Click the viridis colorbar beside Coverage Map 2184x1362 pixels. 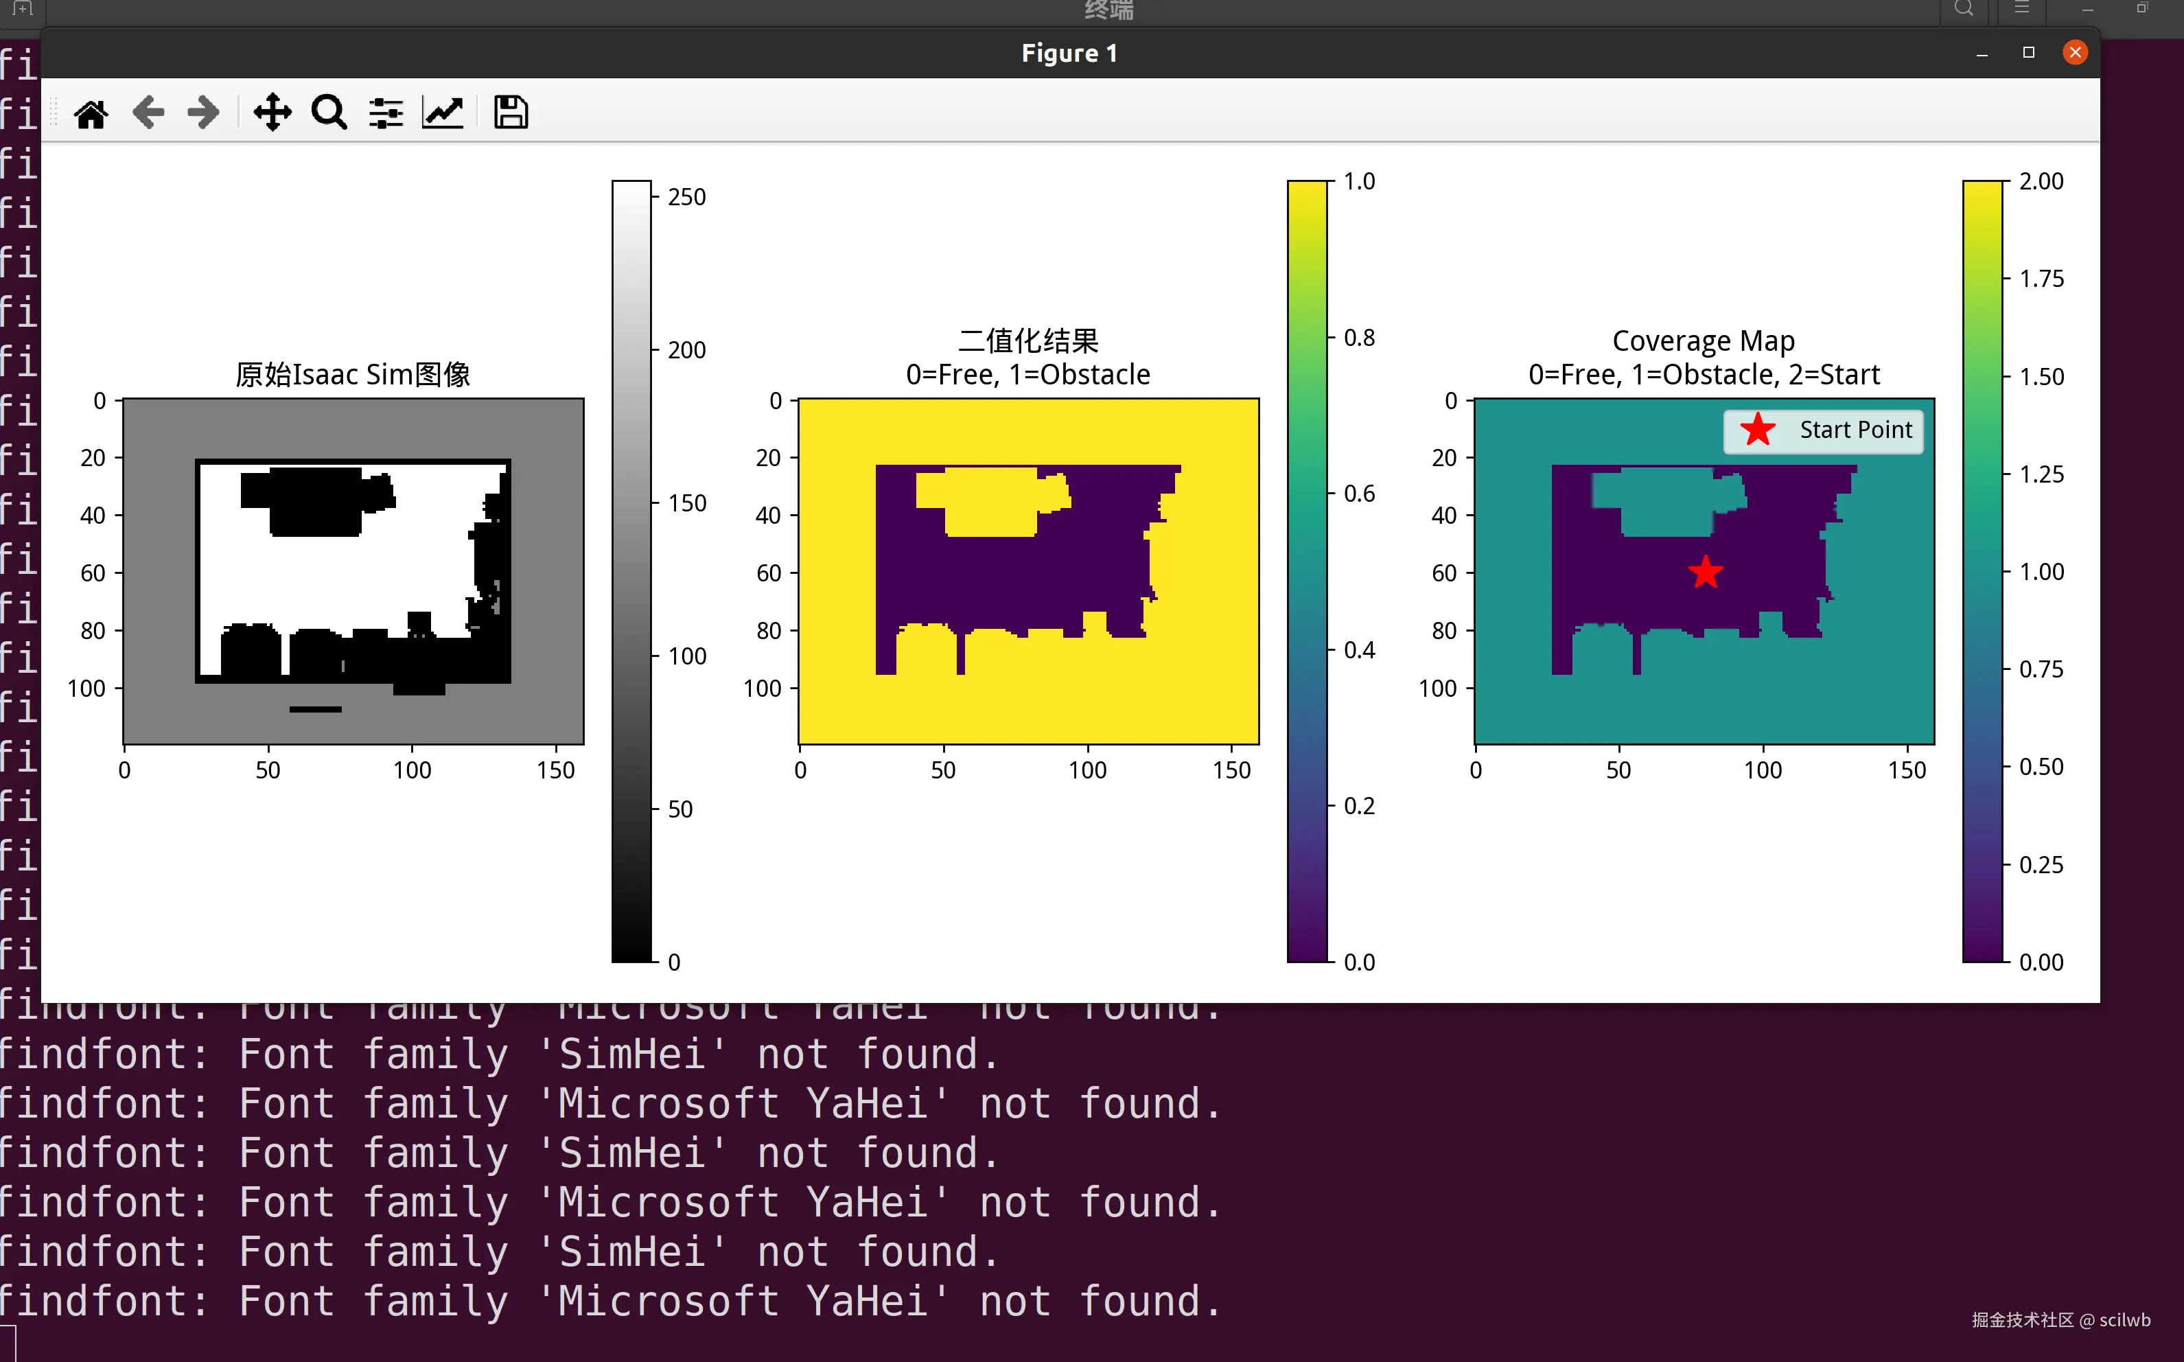click(x=1982, y=571)
